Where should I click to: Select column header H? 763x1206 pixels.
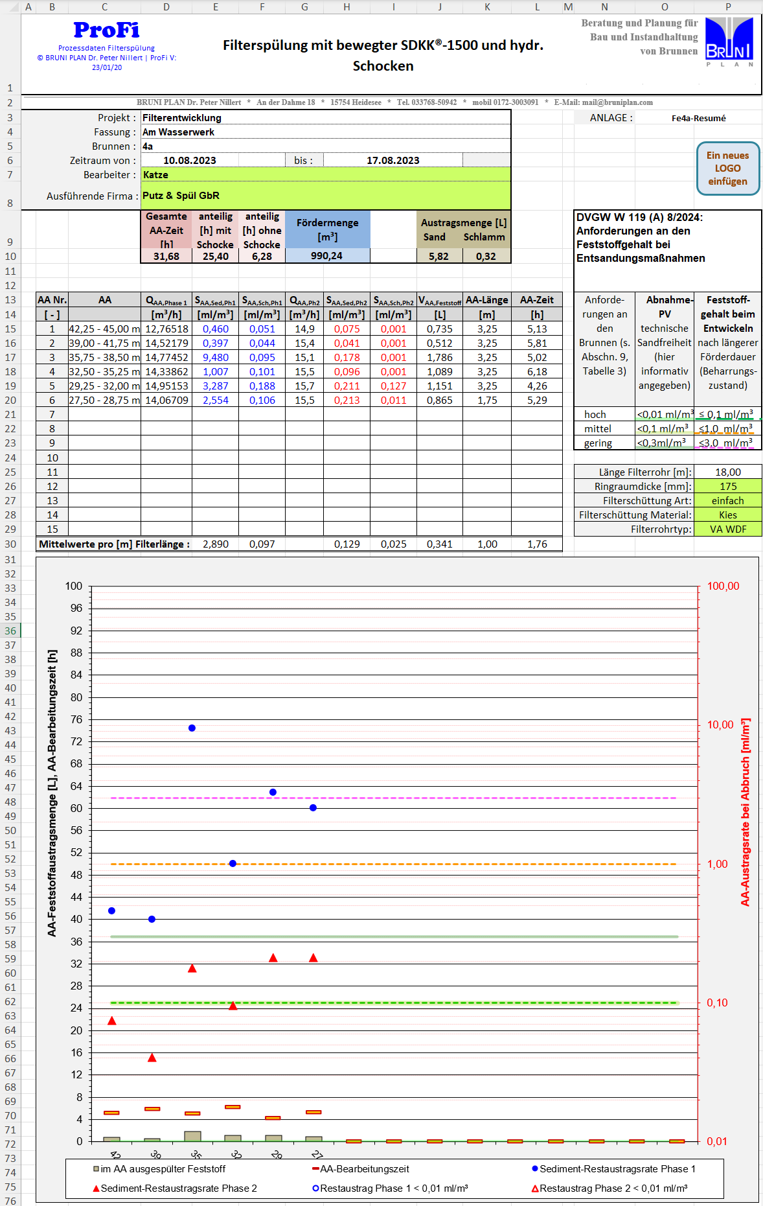pyautogui.click(x=347, y=6)
